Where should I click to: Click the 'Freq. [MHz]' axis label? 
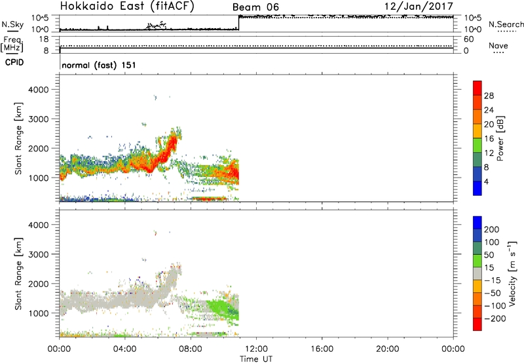pyautogui.click(x=12, y=44)
